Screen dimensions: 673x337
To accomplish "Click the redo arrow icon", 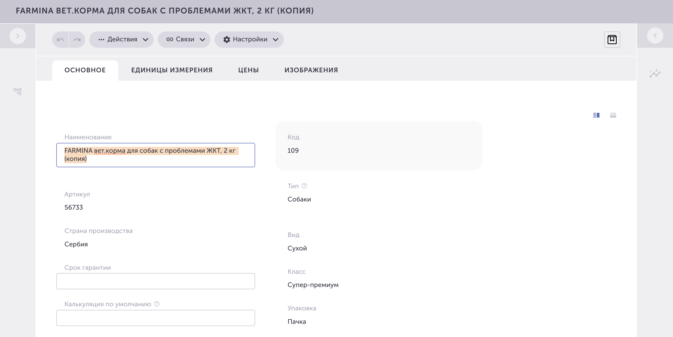I will coord(77,40).
